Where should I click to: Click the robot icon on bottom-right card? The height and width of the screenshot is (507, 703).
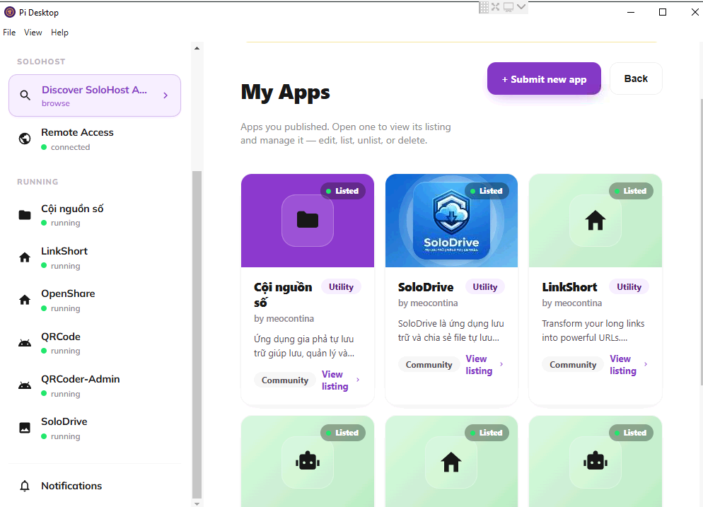click(595, 461)
